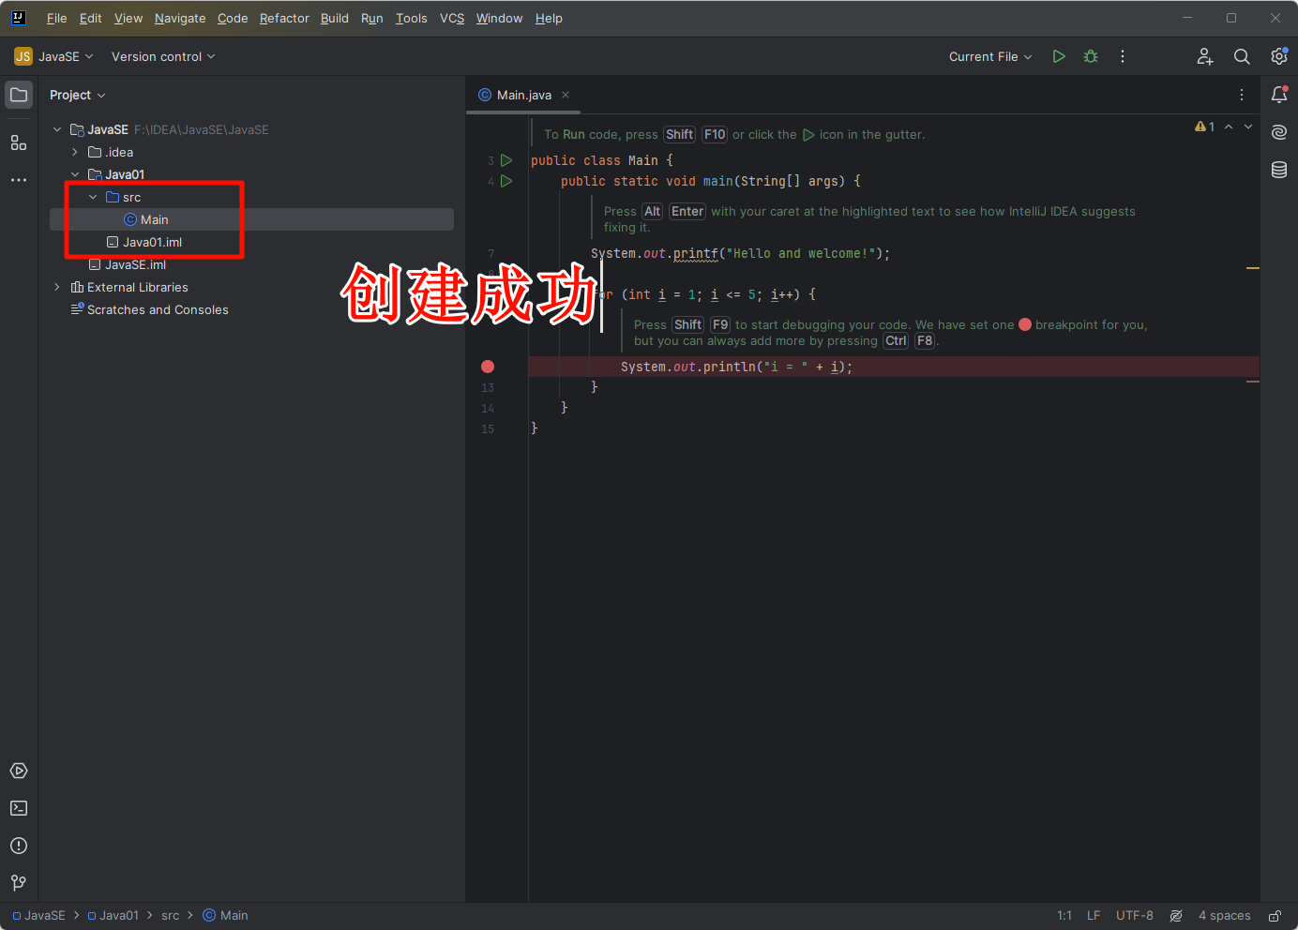Image resolution: width=1298 pixels, height=930 pixels.
Task: Click the run gutter icon beside main method
Action: (506, 181)
